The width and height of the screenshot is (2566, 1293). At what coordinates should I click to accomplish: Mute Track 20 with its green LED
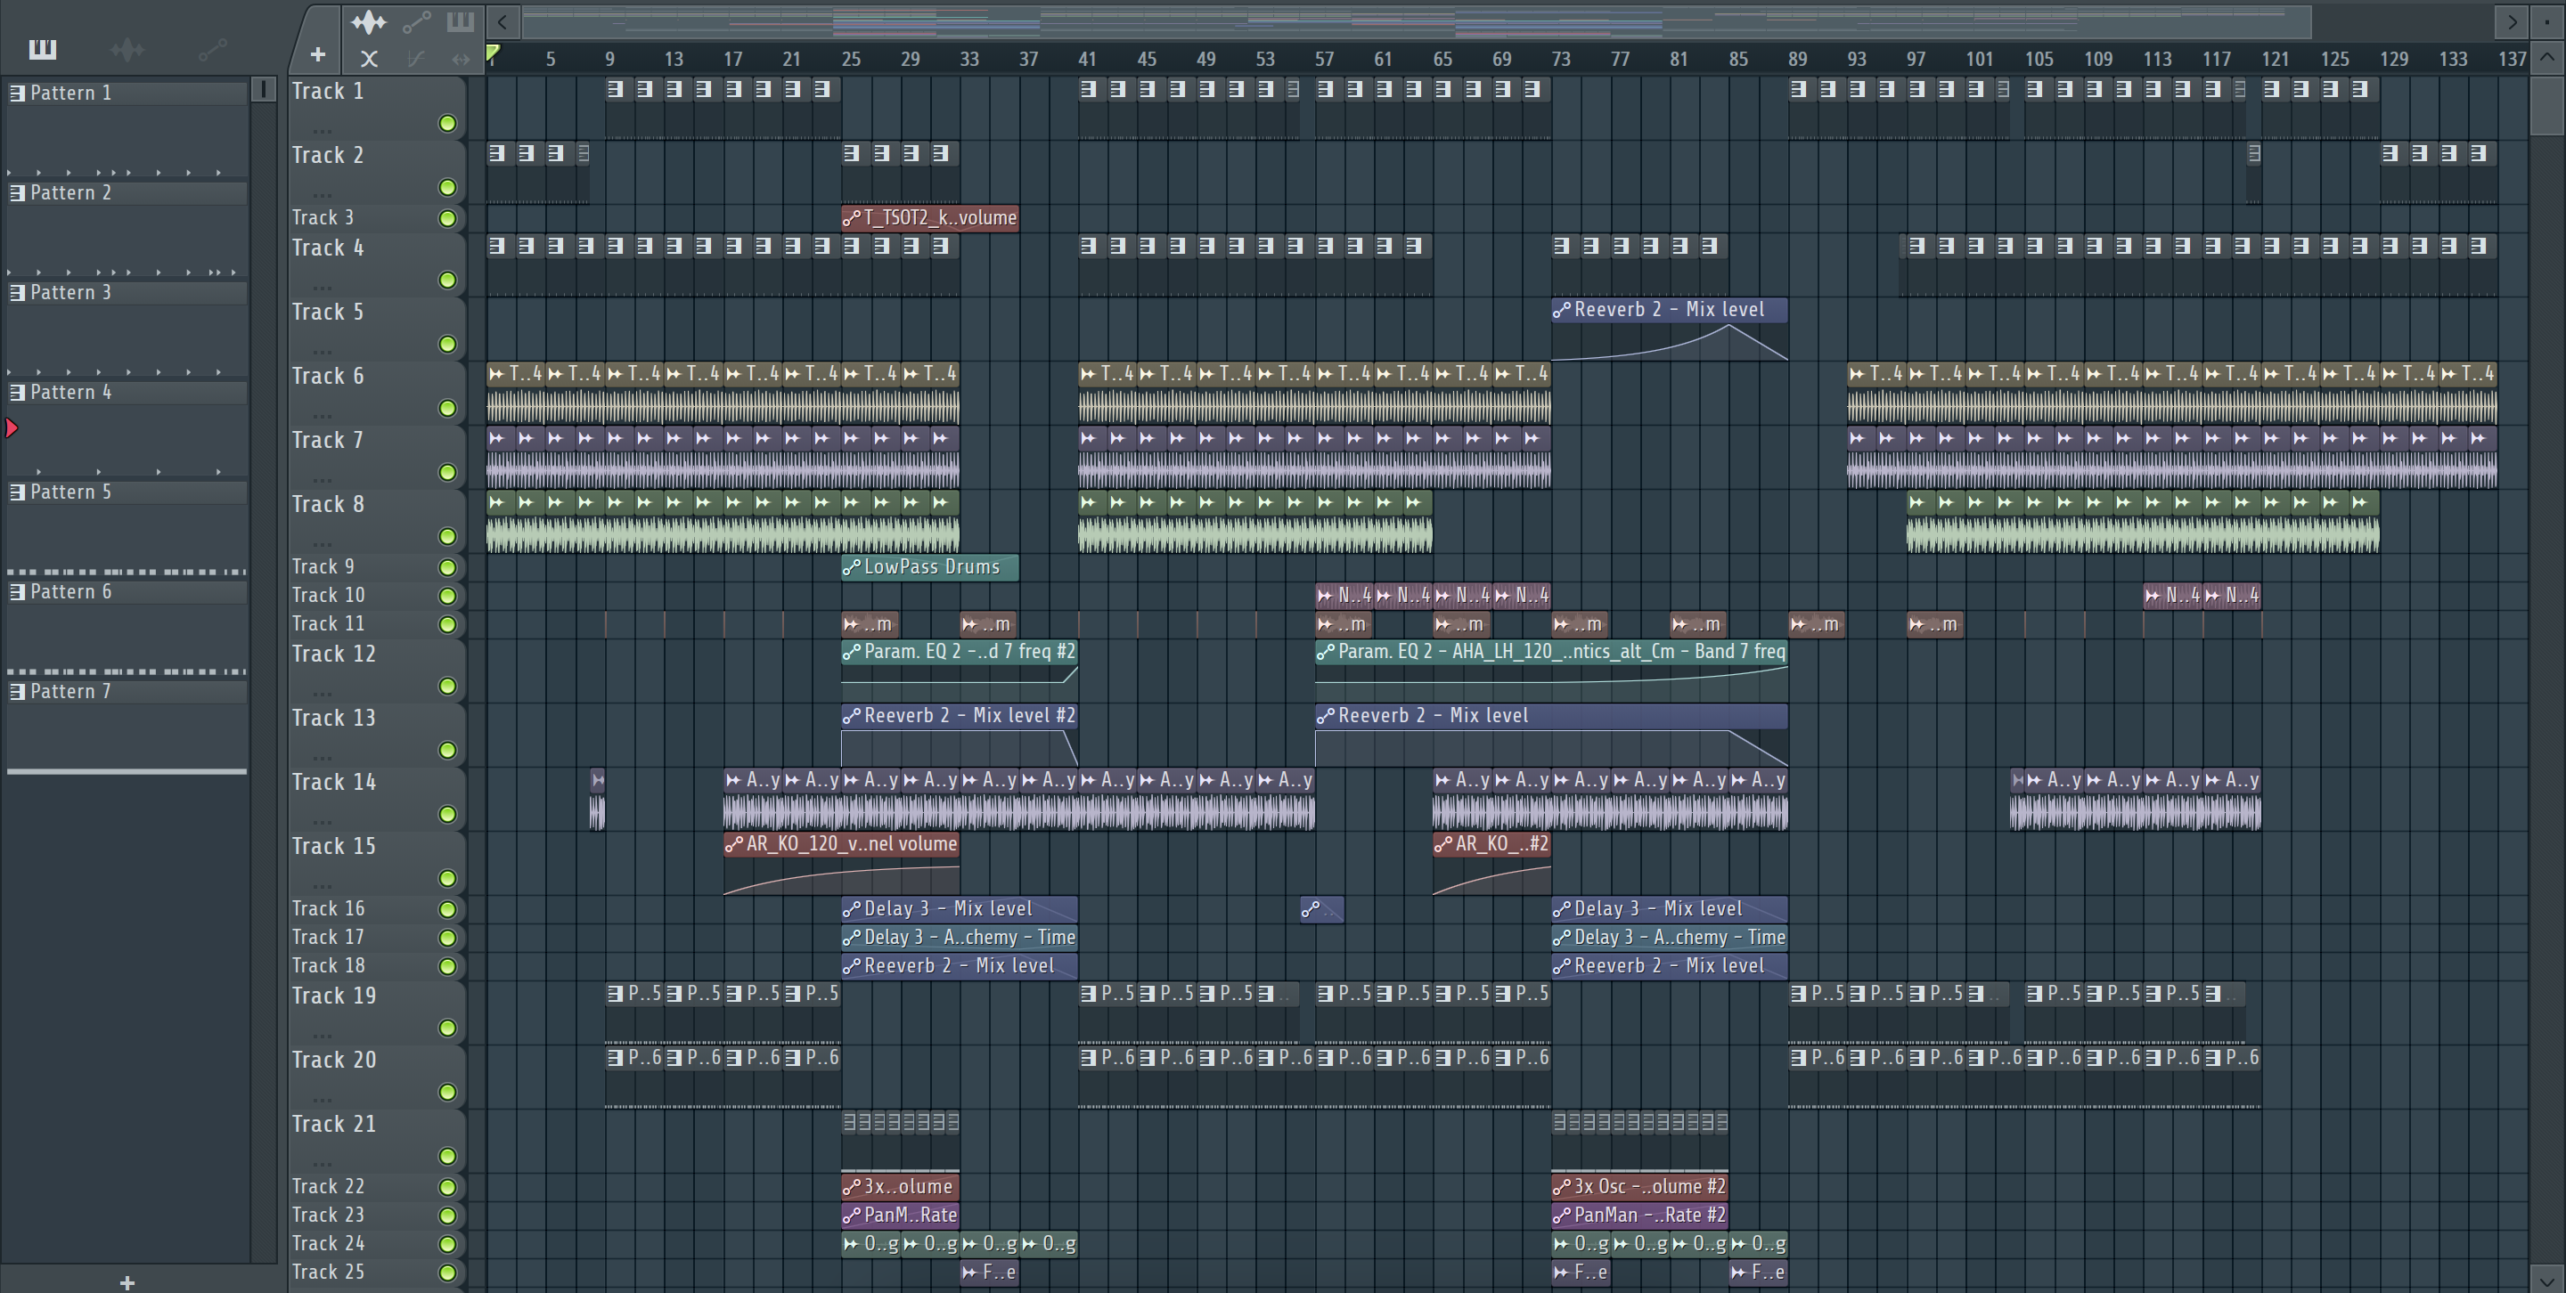coord(447,1092)
